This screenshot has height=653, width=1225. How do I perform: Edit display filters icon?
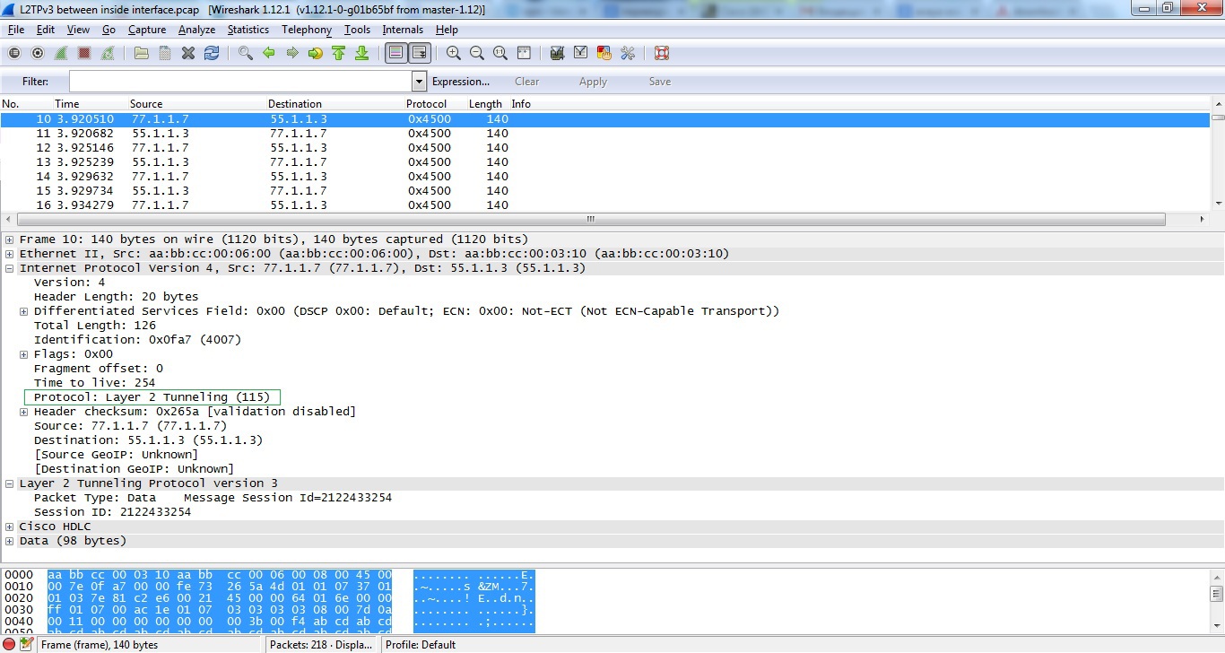[581, 53]
